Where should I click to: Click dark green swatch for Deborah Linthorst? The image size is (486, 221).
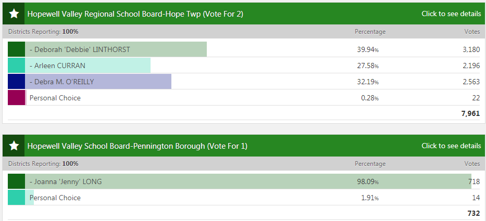17,49
